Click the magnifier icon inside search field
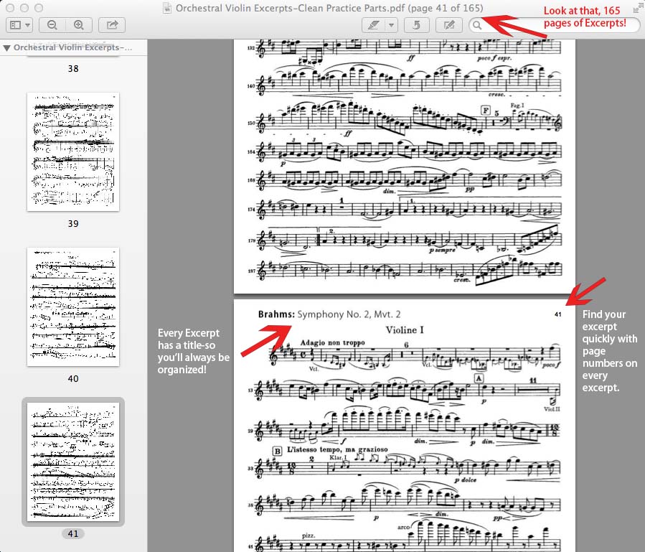Viewport: 645px width, 552px height. point(477,26)
